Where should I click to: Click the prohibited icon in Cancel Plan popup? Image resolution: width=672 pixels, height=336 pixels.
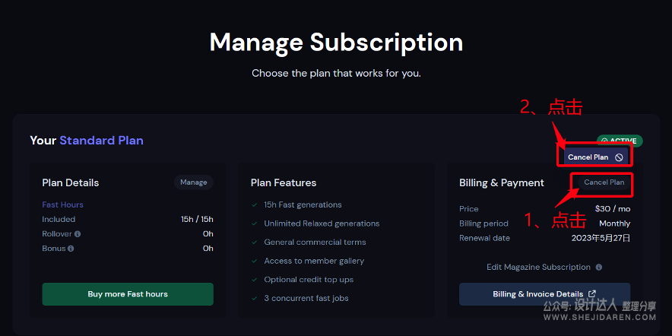(x=619, y=157)
